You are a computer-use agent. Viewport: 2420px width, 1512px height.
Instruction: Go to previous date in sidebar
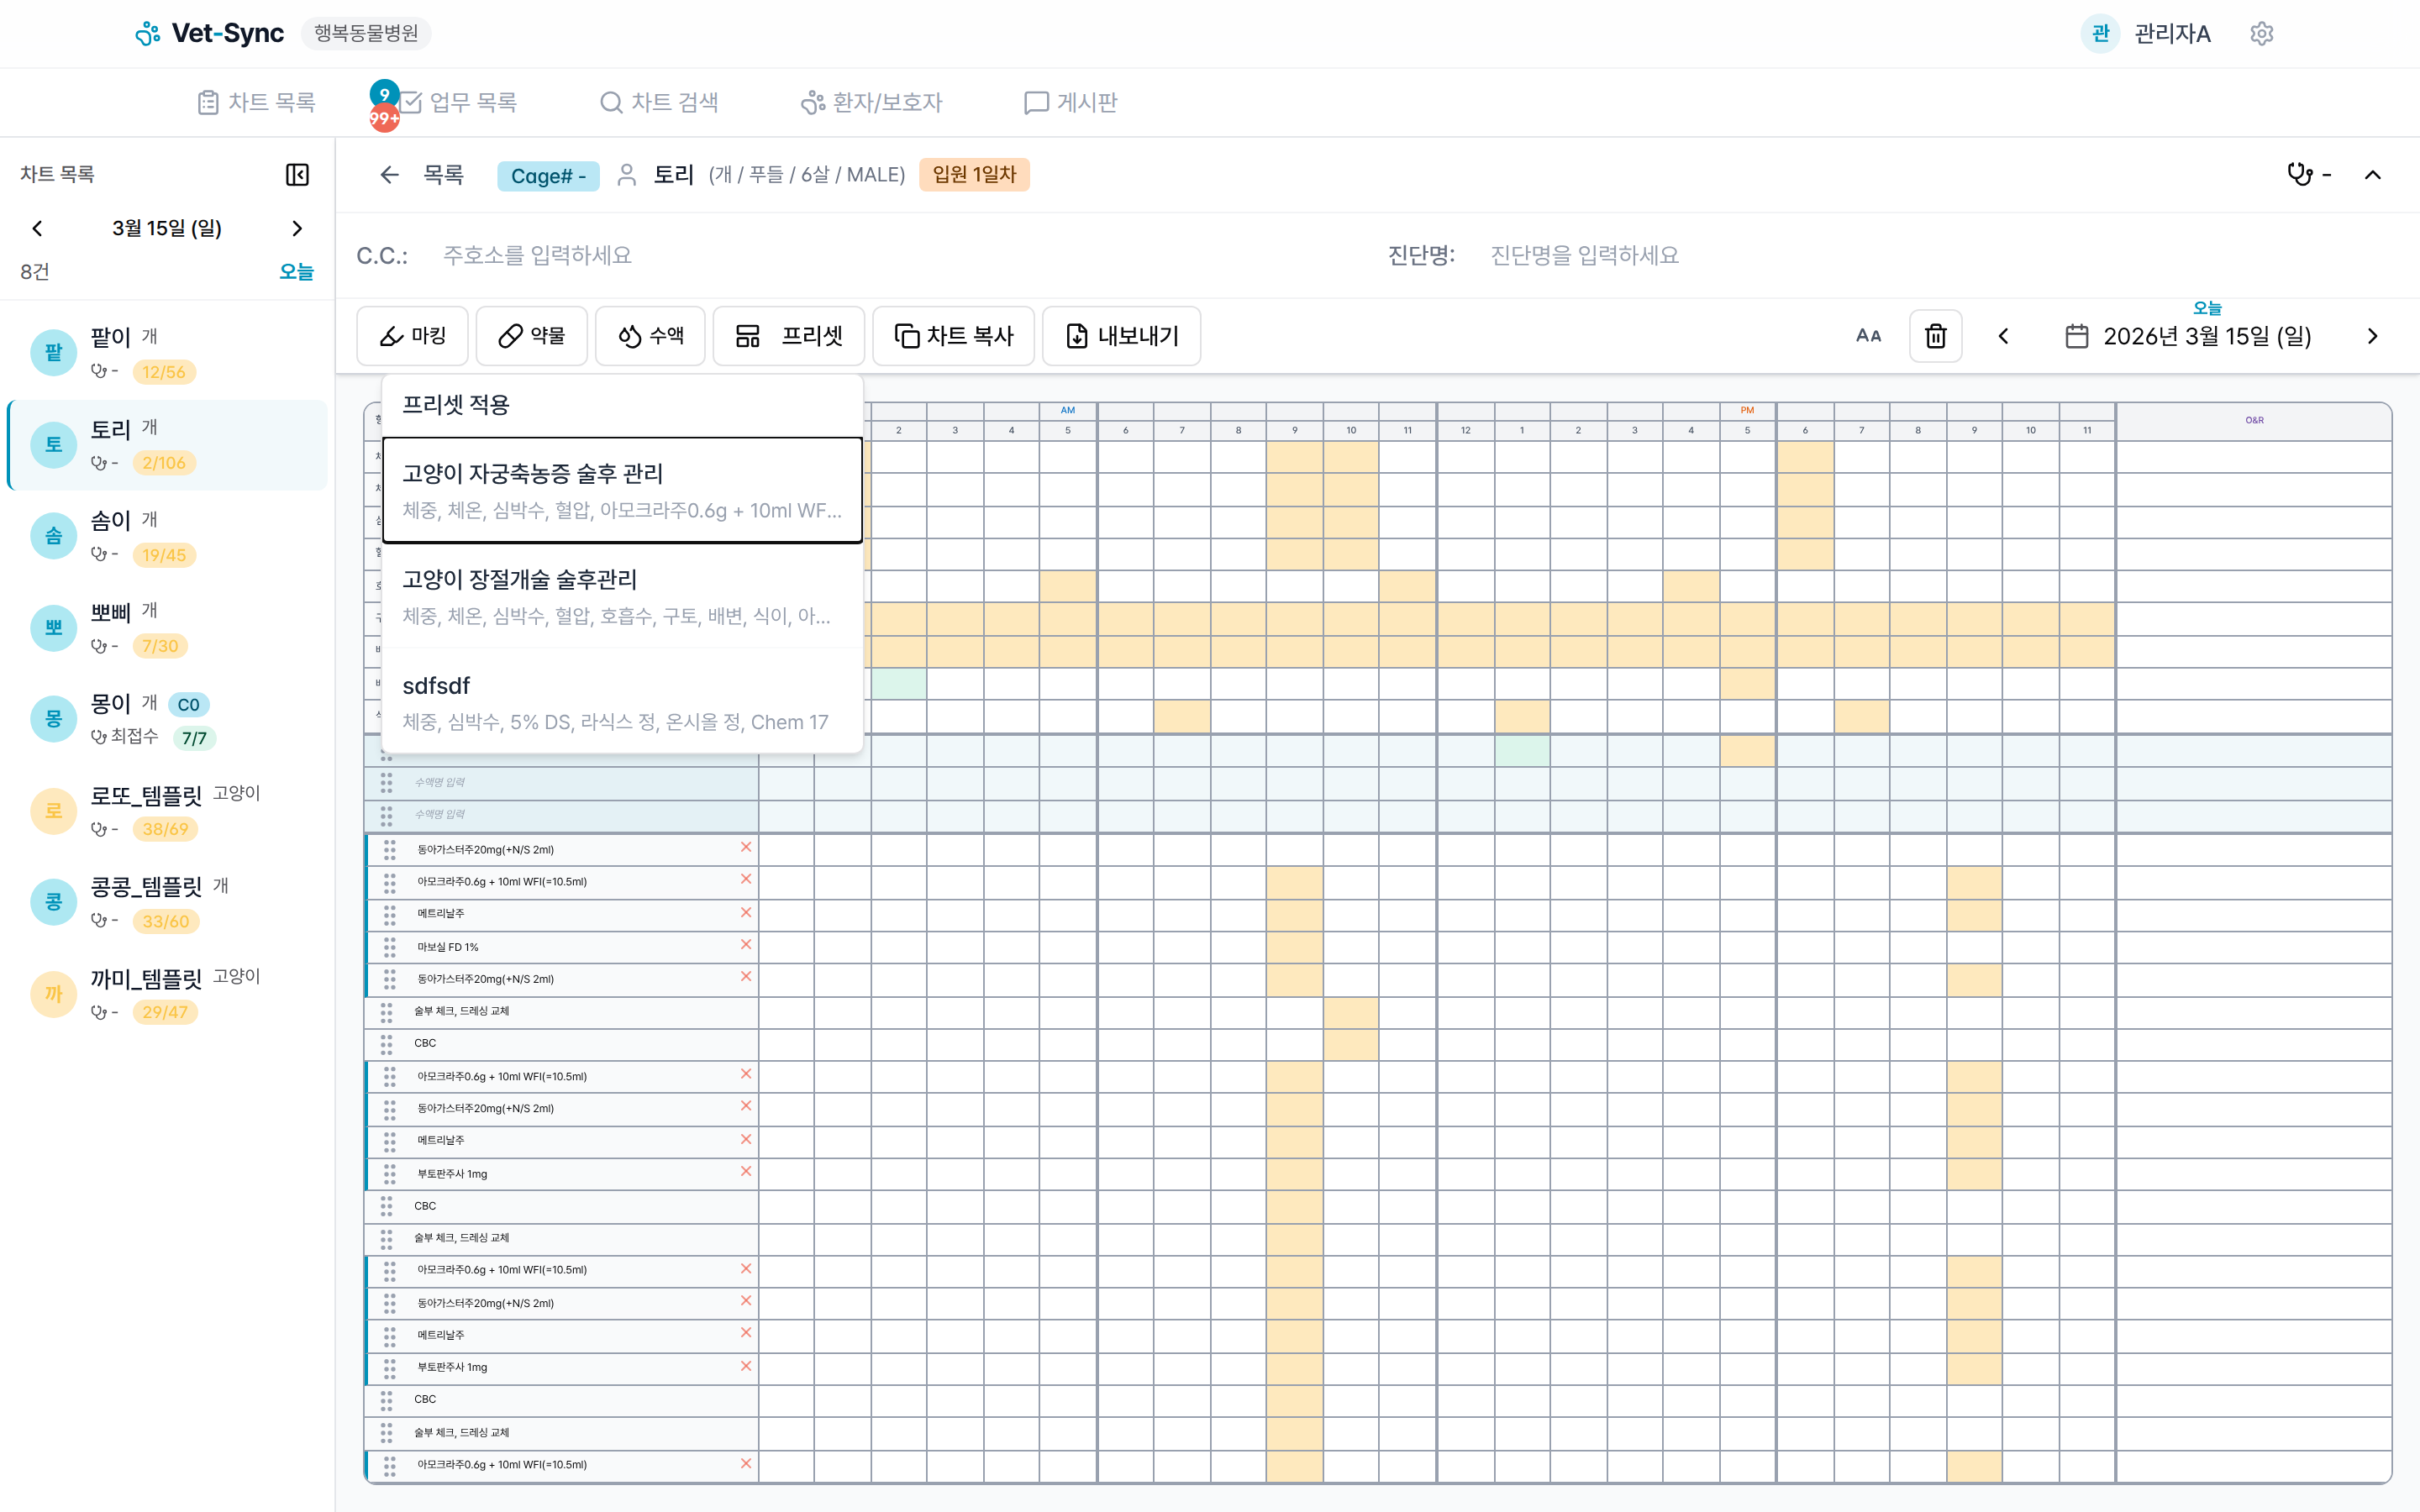tap(38, 229)
